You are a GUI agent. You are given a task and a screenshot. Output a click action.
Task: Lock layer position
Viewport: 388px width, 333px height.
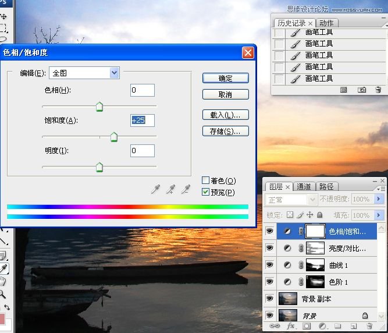[310, 215]
